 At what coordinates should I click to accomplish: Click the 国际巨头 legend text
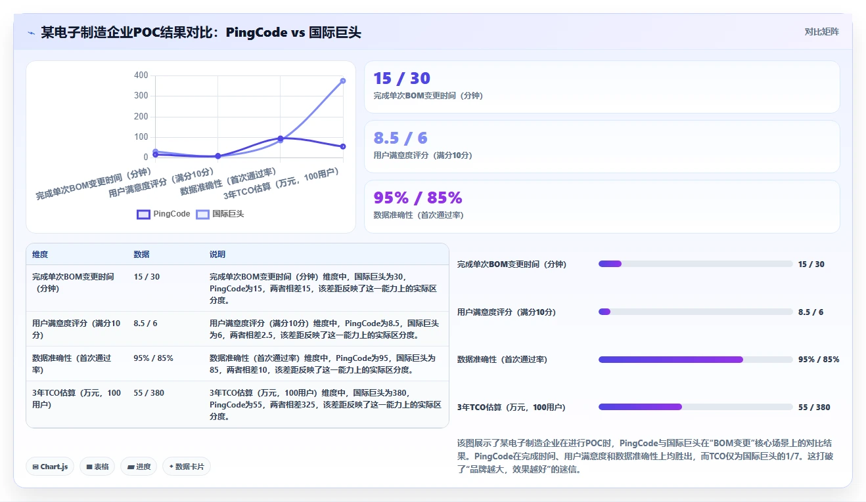coord(228,214)
